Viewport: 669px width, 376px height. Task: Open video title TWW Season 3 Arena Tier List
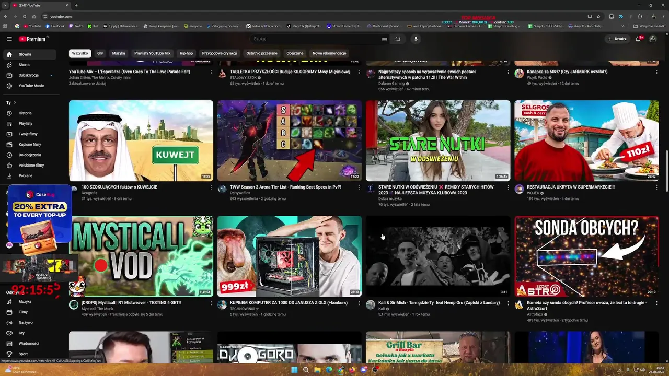[x=285, y=187]
